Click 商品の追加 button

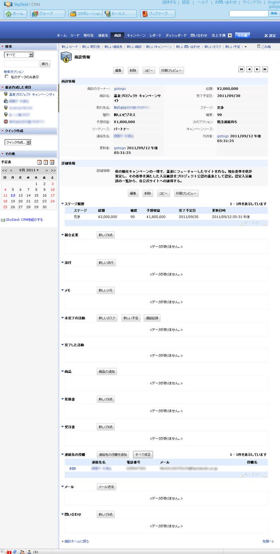(107, 372)
